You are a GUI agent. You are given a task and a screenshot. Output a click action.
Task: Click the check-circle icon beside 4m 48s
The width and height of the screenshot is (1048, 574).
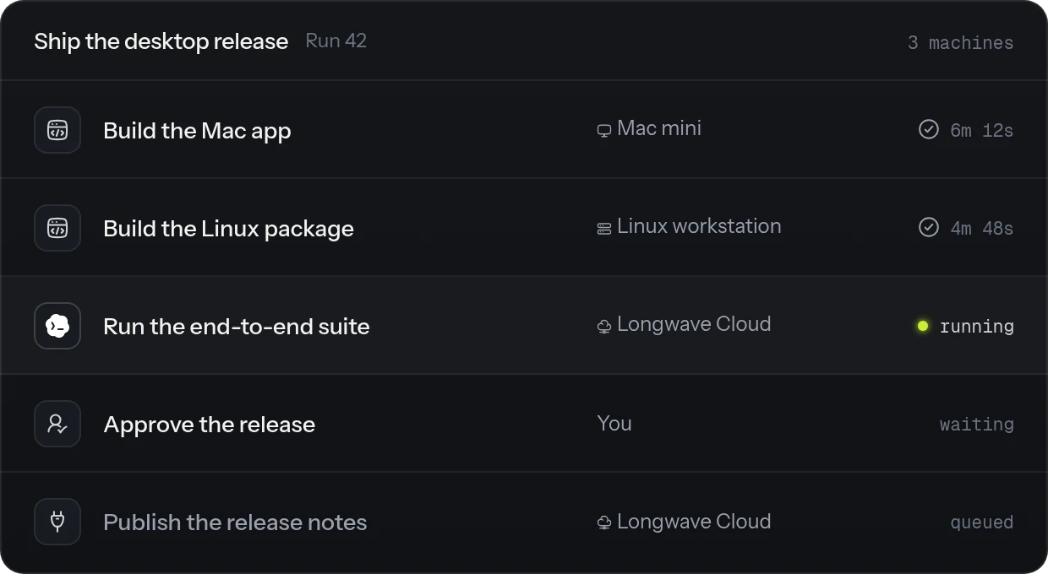pyautogui.click(x=929, y=227)
